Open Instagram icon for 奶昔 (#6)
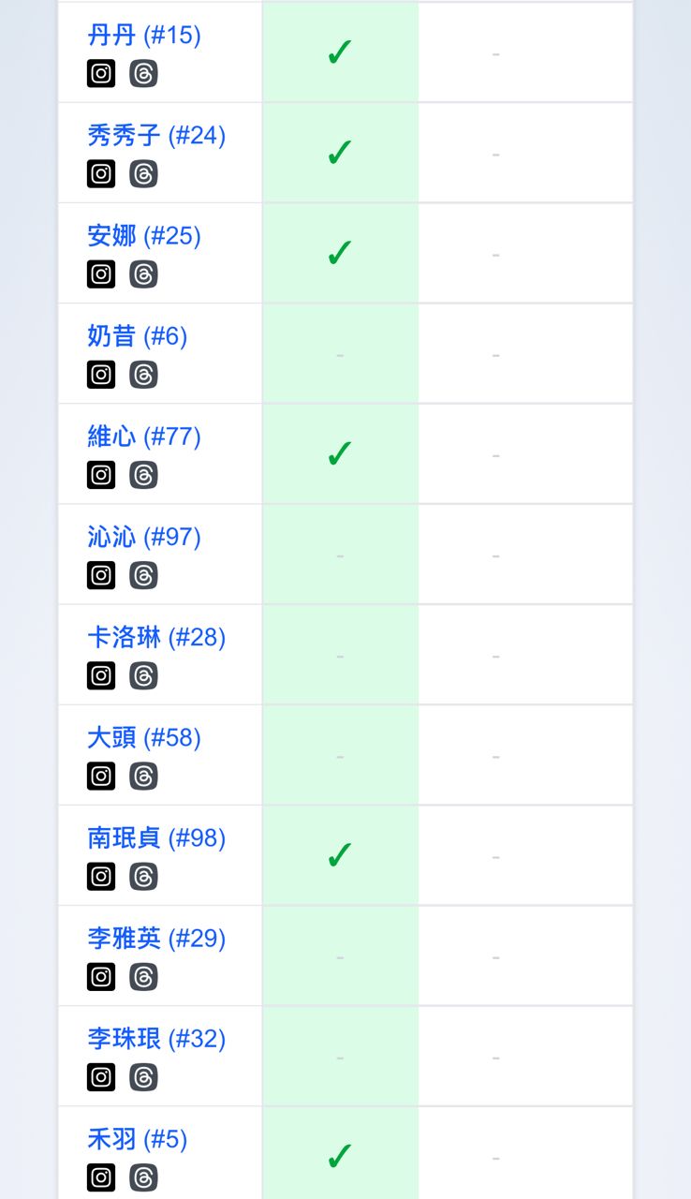The height and width of the screenshot is (1199, 691). point(101,374)
